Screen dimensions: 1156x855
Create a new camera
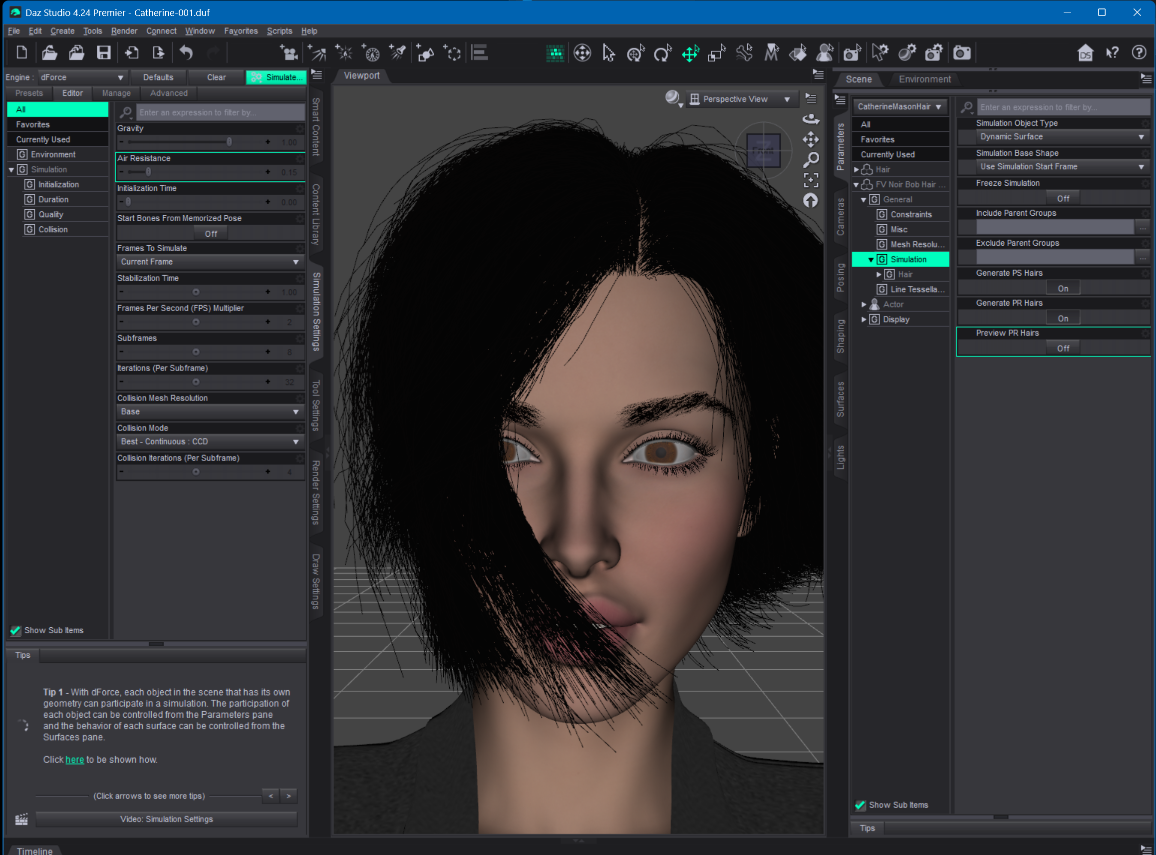pyautogui.click(x=289, y=53)
